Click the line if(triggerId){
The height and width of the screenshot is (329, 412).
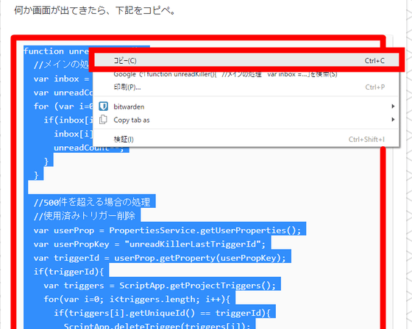[69, 272]
